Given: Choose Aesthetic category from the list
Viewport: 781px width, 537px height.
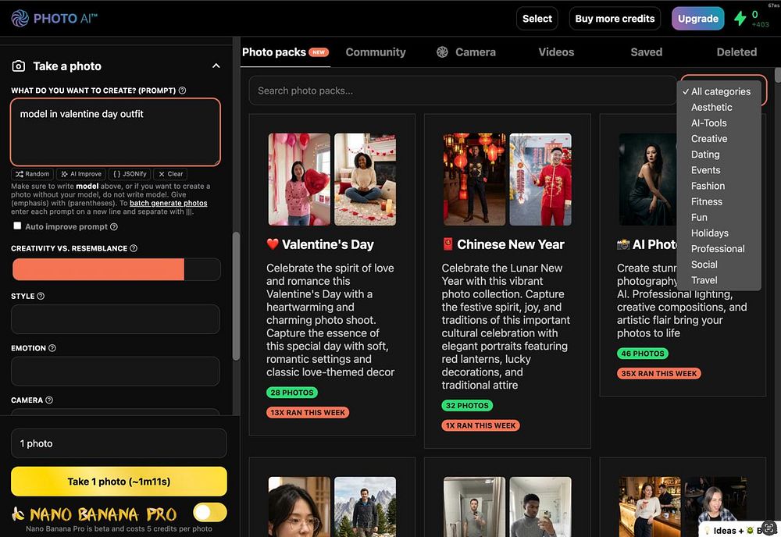Looking at the screenshot, I should tap(719, 107).
